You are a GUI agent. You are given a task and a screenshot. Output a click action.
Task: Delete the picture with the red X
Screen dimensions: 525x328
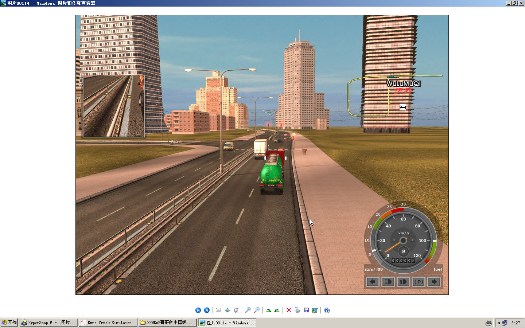(x=289, y=310)
